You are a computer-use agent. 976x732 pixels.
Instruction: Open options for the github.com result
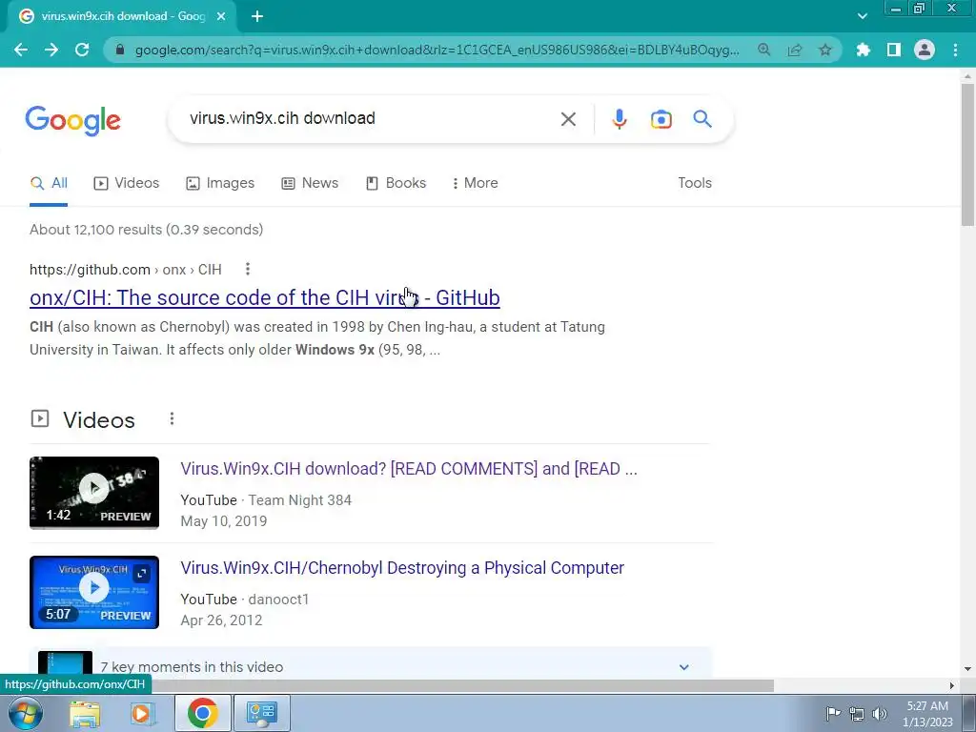tap(248, 269)
